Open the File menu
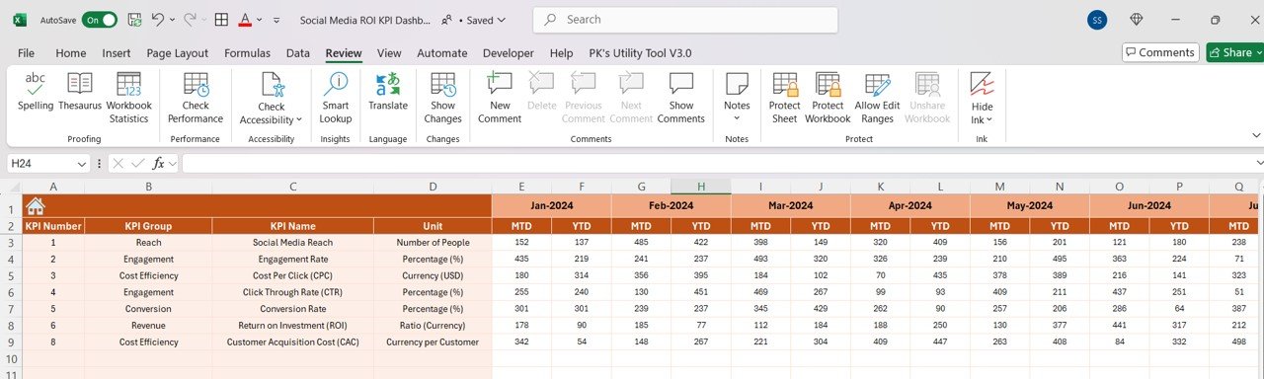 point(26,53)
